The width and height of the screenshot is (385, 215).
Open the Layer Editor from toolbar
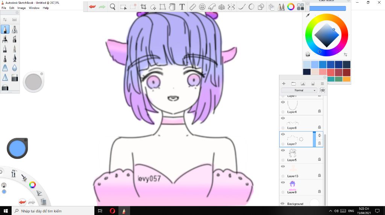[x=271, y=7]
